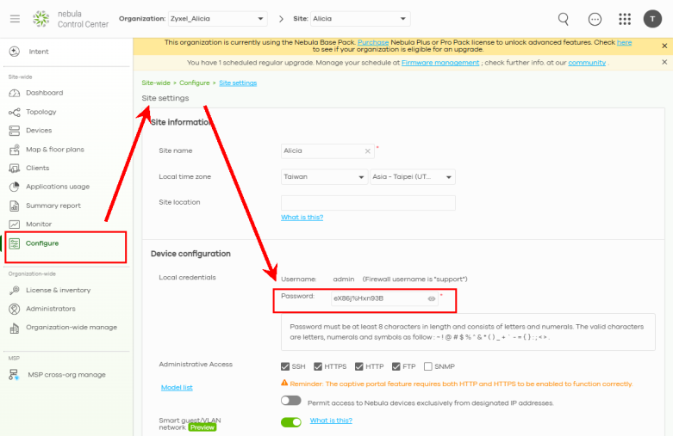Viewport: 673px width, 436px height.
Task: Open the Organization Zyxel_Alicia dropdown
Action: coord(218,19)
